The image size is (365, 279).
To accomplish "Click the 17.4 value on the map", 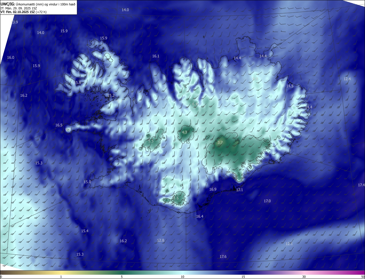I will (x=361, y=185).
